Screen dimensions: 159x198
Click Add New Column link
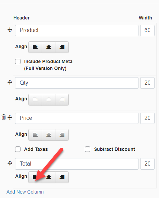(25, 192)
